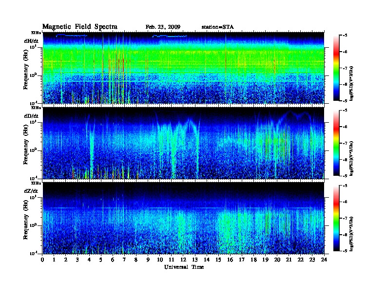386x298 pixels.
Task: Click the "32Hz" label atop the dH/dt panel
Action: (x=36, y=33)
